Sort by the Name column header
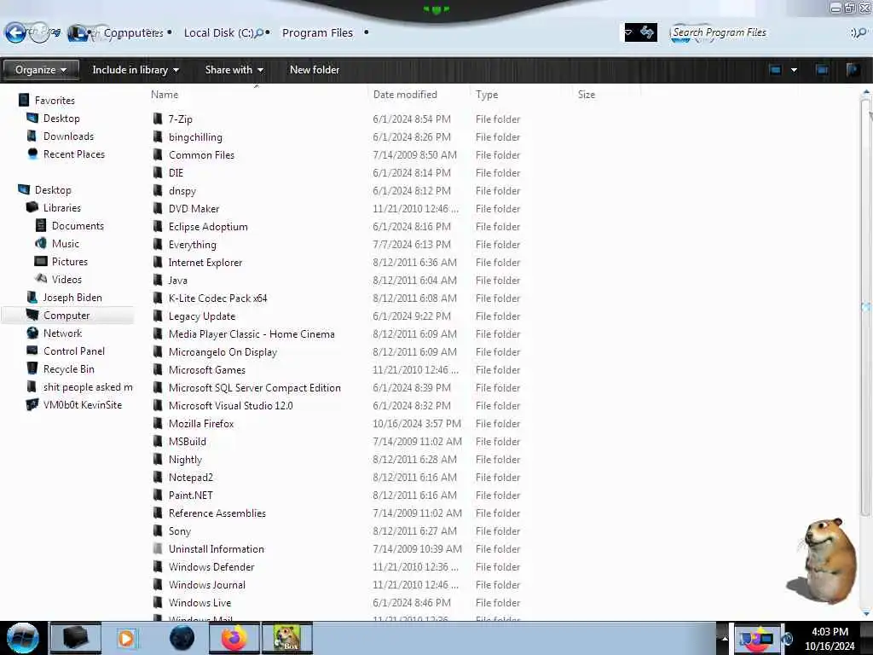This screenshot has width=873, height=655. (165, 94)
